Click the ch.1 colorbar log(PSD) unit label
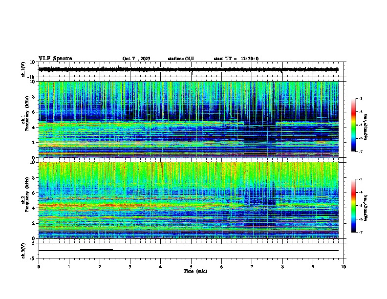 [366, 128]
